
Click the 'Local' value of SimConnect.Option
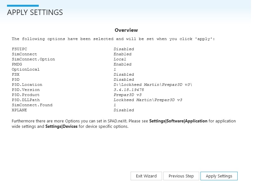(x=120, y=59)
